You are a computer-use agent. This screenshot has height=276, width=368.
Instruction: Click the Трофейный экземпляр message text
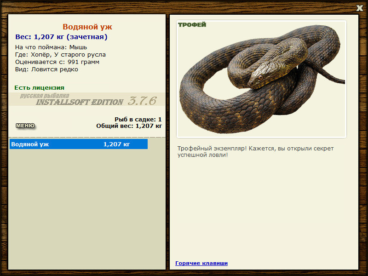point(255,152)
